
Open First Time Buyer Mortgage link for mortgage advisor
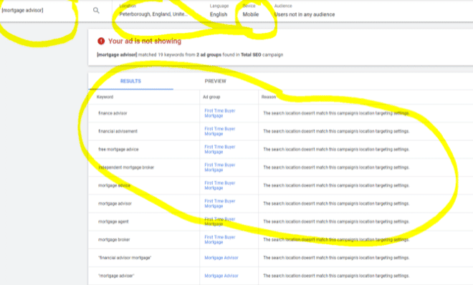click(x=219, y=203)
